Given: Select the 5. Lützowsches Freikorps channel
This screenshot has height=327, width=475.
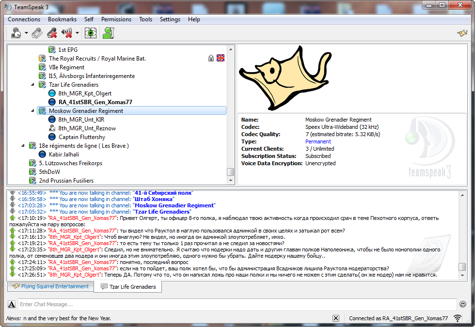Looking at the screenshot, I should click(71, 163).
